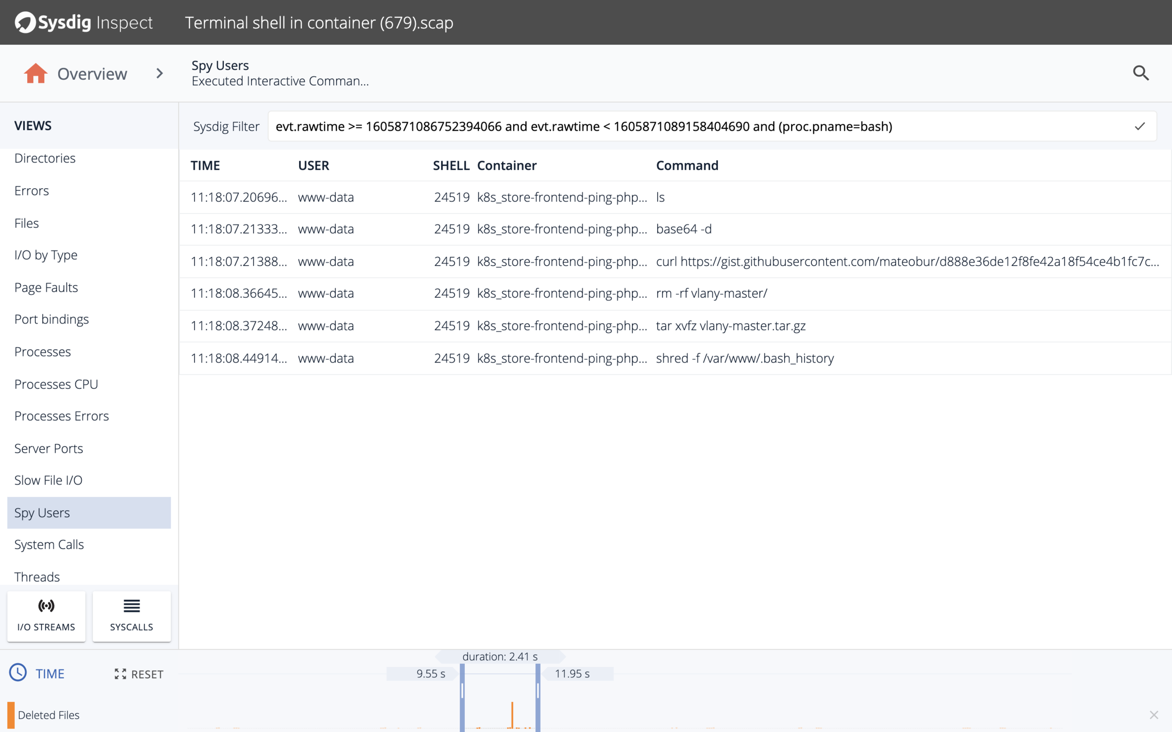Viewport: 1172px width, 732px height.
Task: Apply filter with the checkmark icon
Action: click(x=1140, y=126)
